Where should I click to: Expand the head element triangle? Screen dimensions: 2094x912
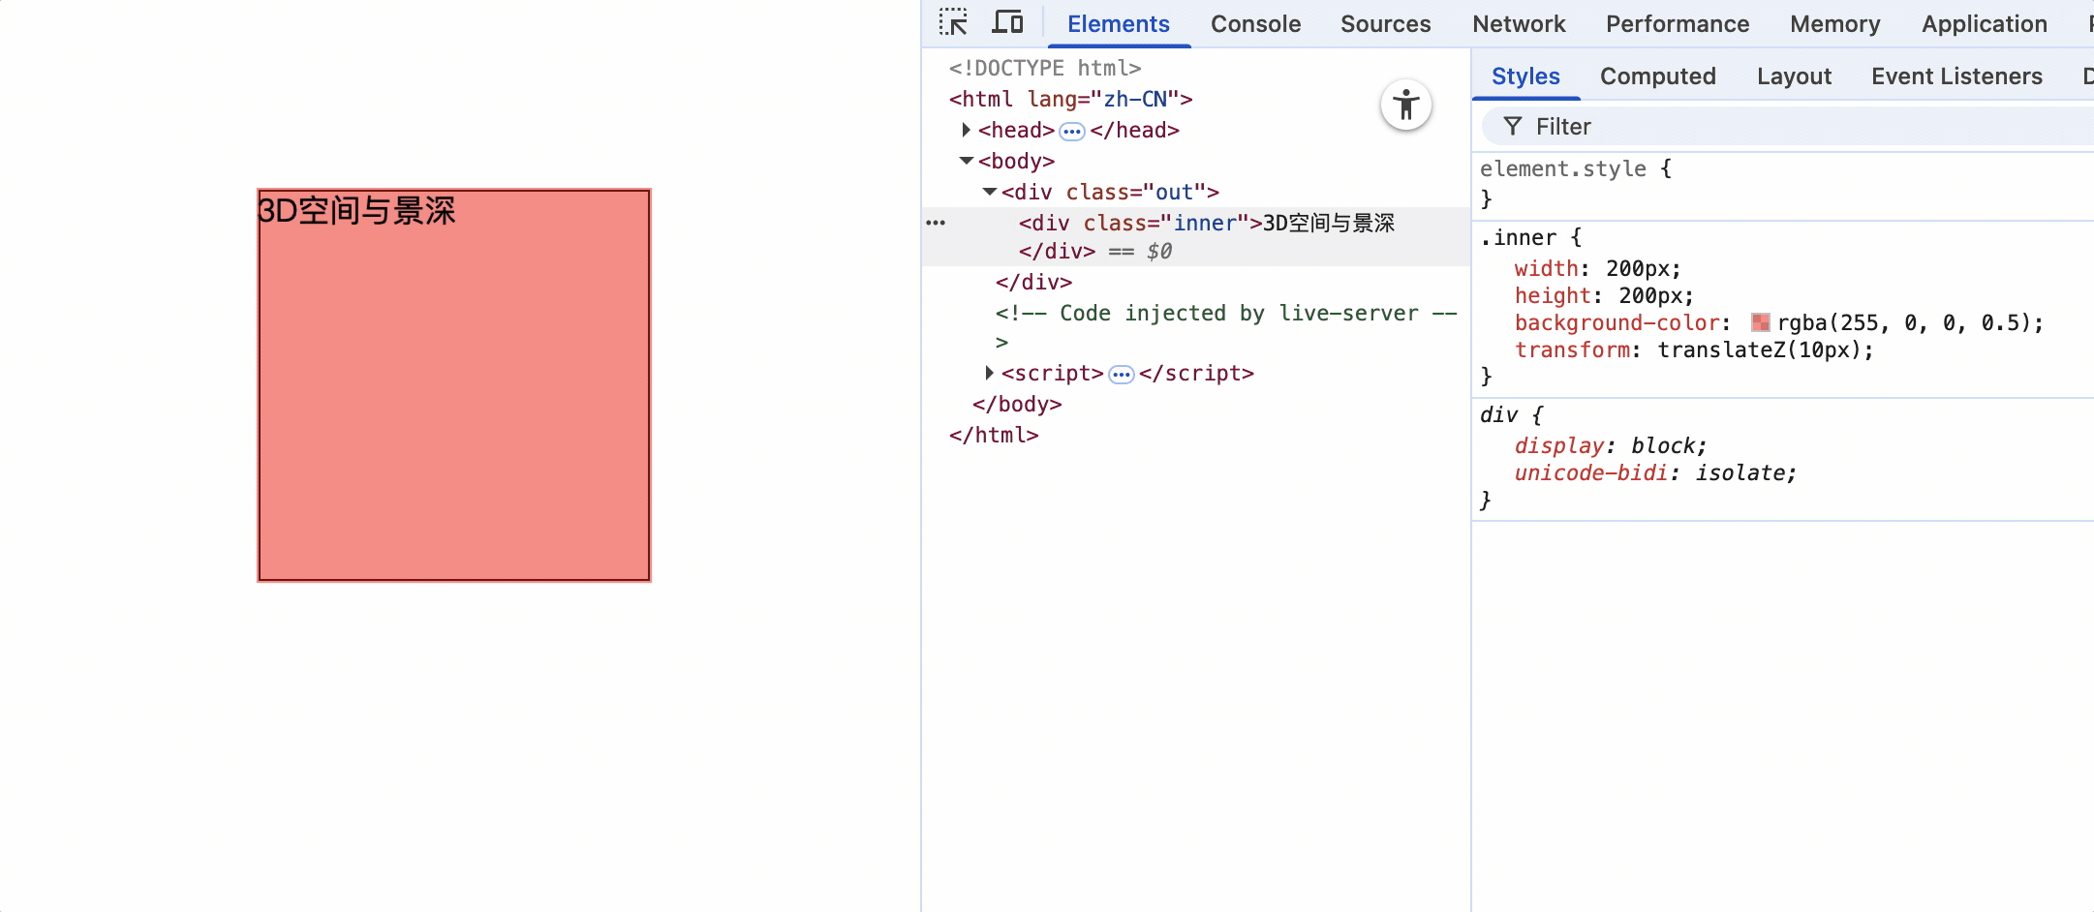[966, 130]
